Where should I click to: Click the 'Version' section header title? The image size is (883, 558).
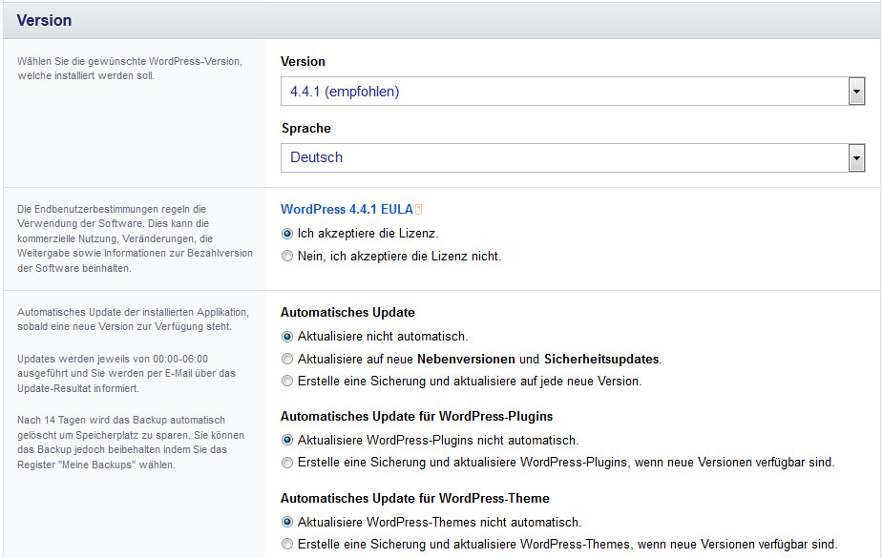(44, 20)
